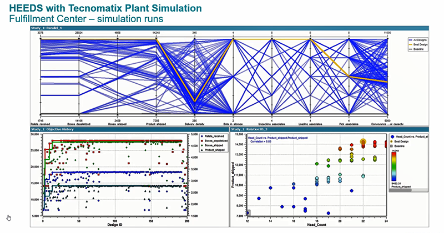Click 'Best Design' in parallel plot legend

(421, 44)
